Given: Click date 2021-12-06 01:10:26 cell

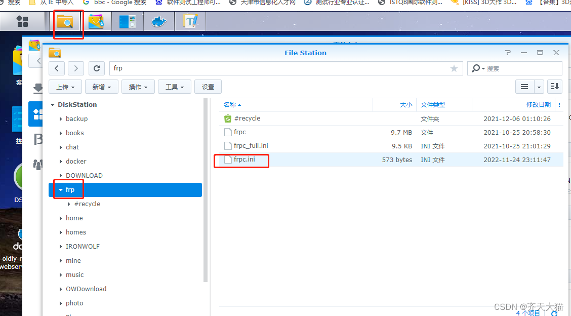Looking at the screenshot, I should pos(517,119).
